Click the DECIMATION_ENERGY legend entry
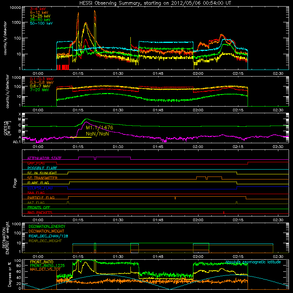This screenshot has height=293, width=293. [47, 226]
